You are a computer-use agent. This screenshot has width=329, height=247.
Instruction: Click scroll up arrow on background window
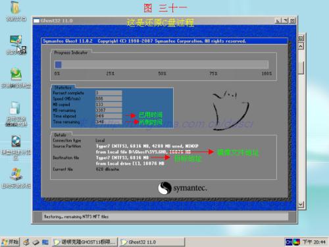pos(301,46)
